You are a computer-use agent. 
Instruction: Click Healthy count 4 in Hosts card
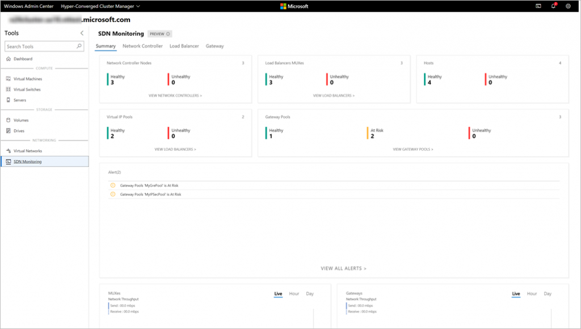430,83
